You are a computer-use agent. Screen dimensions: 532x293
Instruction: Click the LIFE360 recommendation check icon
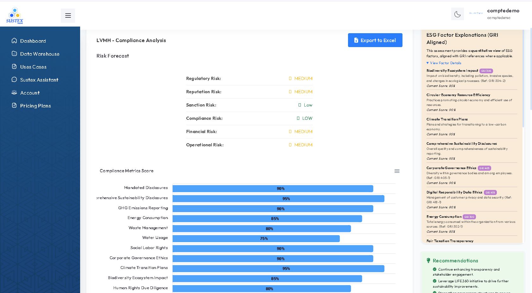click(x=435, y=281)
